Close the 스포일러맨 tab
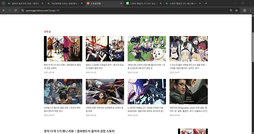Viewport: 254px width, 134px height. (121, 3)
